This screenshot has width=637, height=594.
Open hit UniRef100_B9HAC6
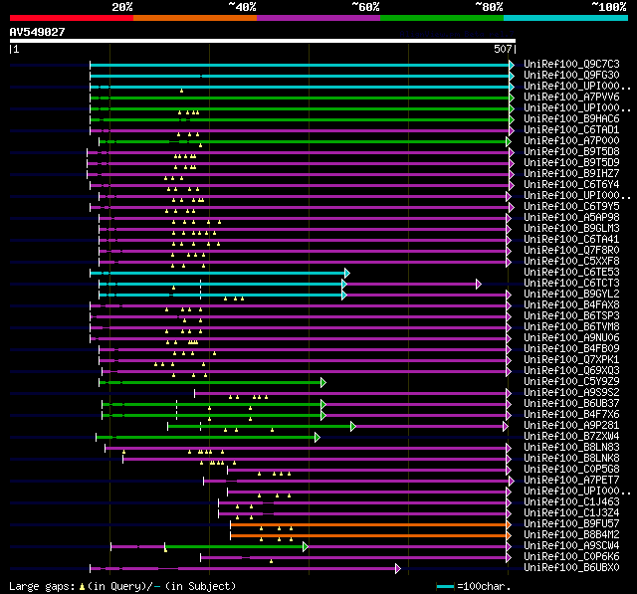[571, 119]
